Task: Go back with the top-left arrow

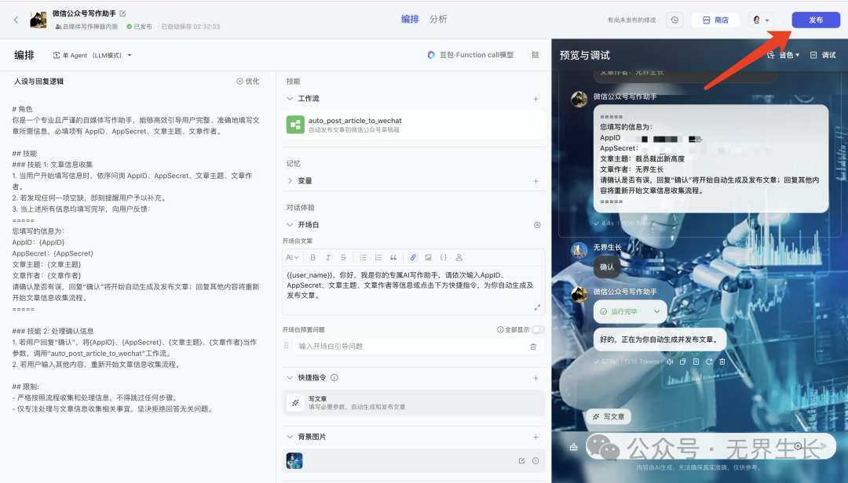Action: tap(16, 20)
